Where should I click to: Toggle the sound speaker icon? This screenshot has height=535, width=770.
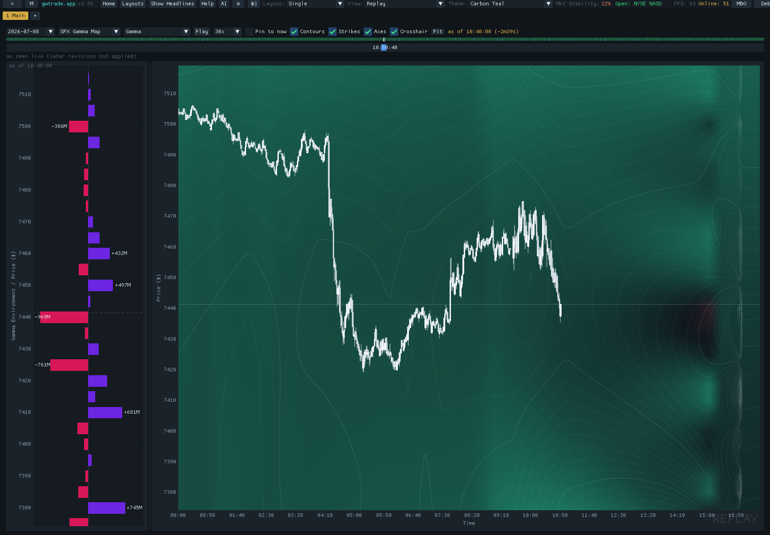(254, 4)
